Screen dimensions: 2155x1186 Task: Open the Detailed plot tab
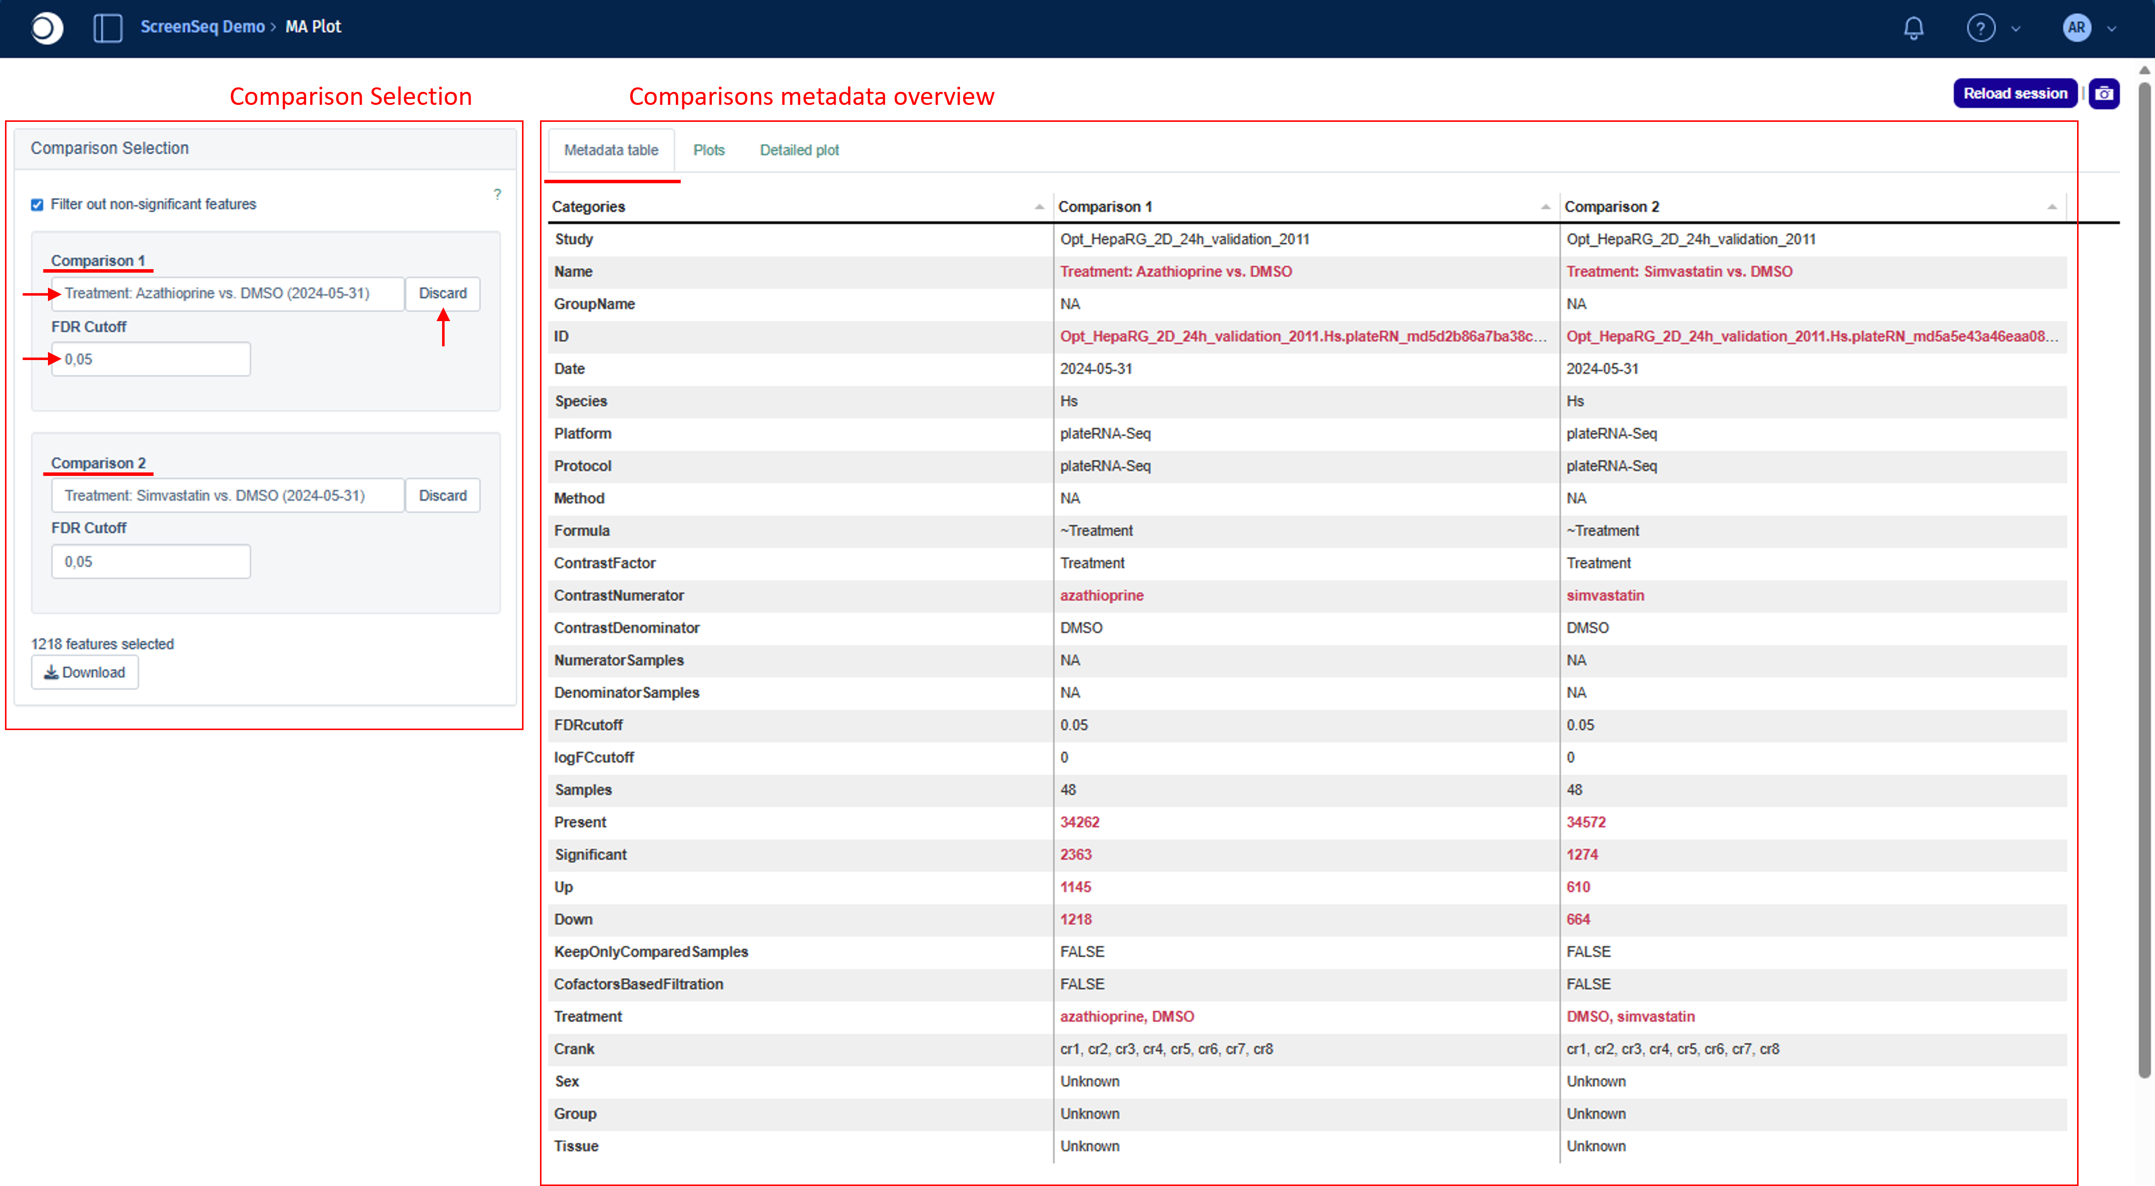point(799,150)
